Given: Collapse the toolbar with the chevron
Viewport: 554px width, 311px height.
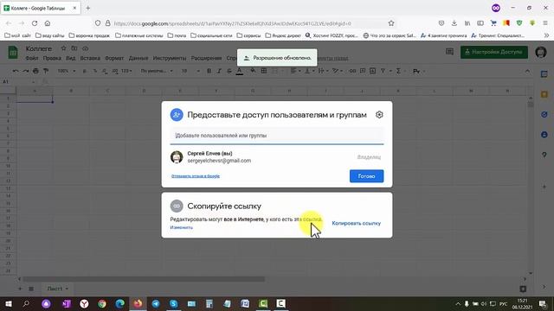Looking at the screenshot, I should pyautogui.click(x=527, y=71).
